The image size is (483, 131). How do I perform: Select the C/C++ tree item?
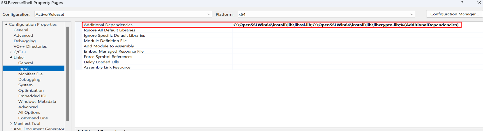coord(20,52)
